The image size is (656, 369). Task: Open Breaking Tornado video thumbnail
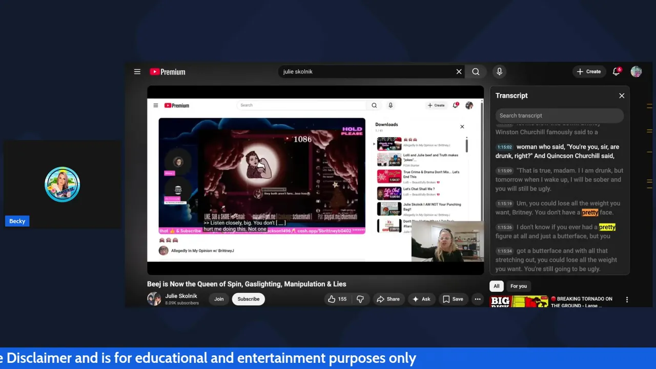coord(519,302)
